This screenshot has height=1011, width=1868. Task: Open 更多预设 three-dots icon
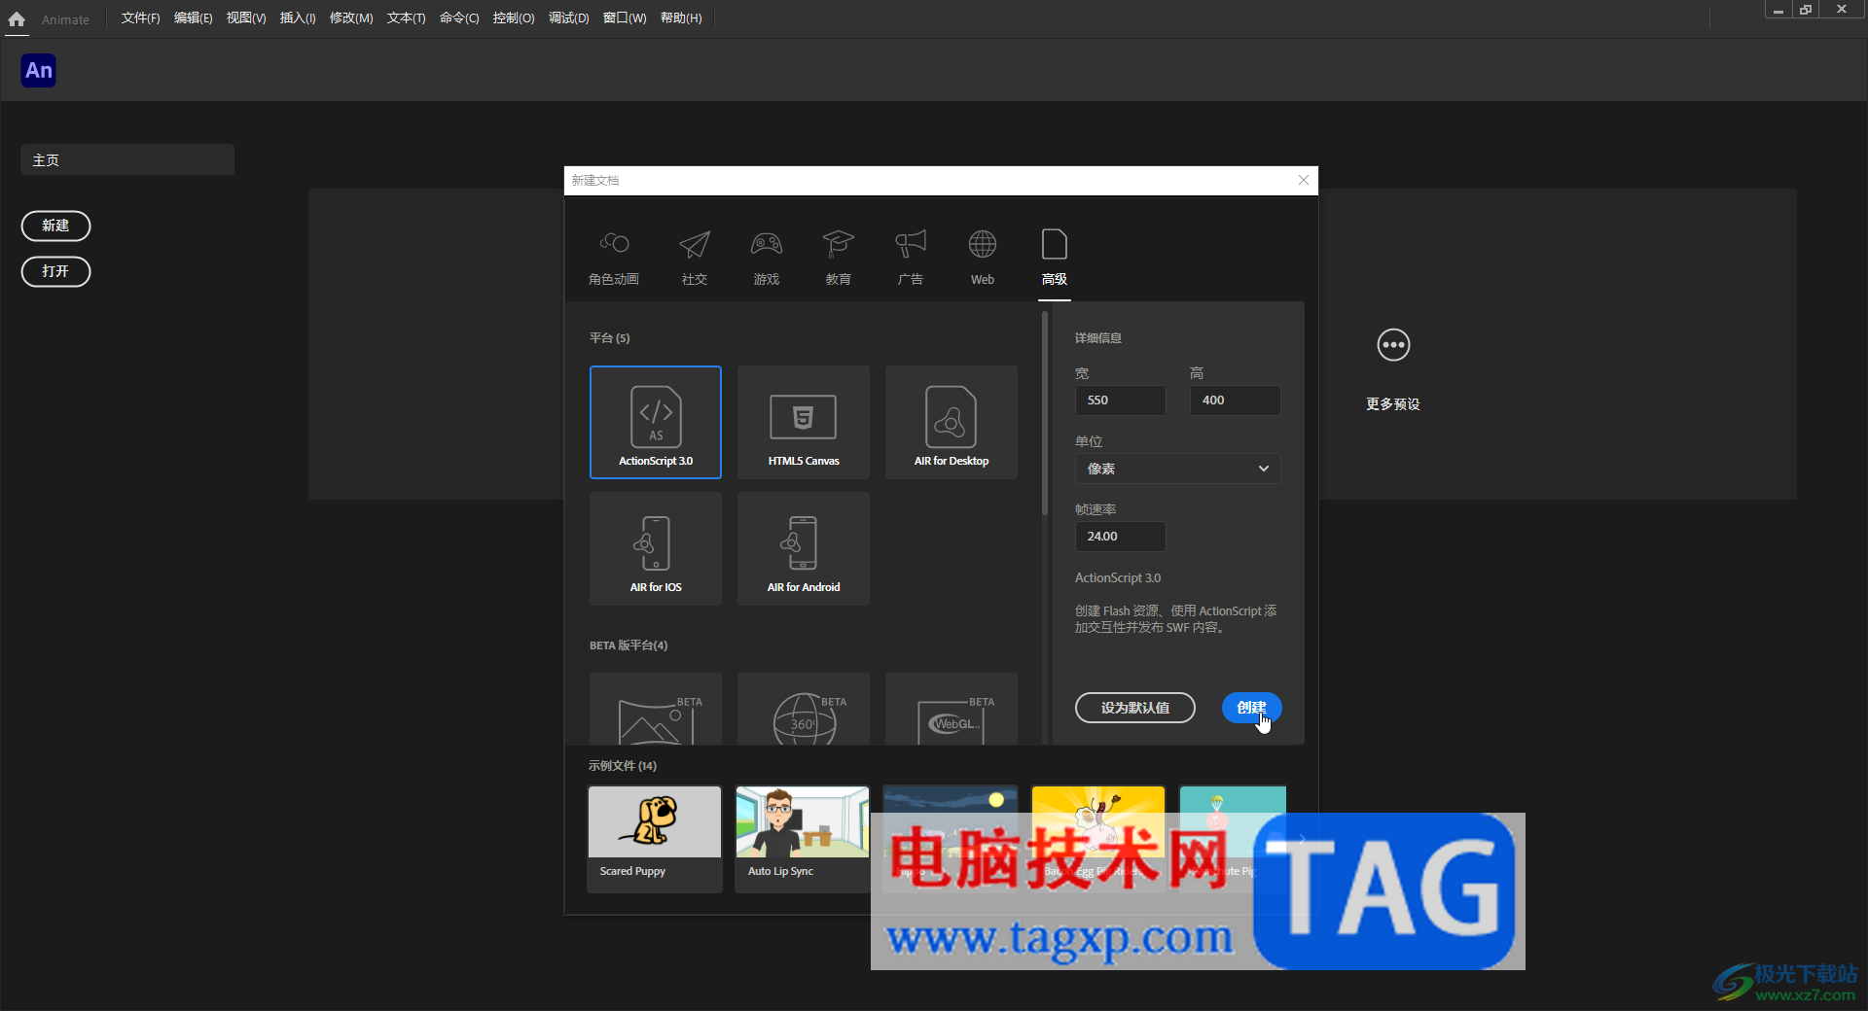[x=1393, y=345]
